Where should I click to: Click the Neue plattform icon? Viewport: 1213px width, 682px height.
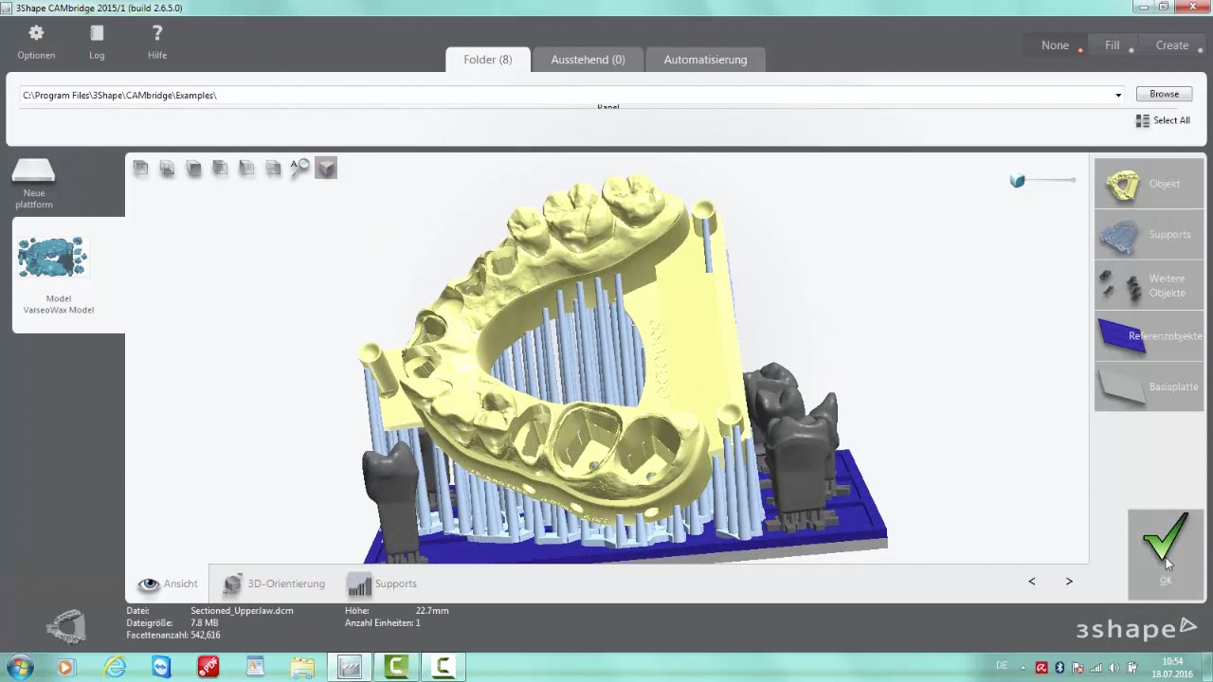pyautogui.click(x=34, y=173)
